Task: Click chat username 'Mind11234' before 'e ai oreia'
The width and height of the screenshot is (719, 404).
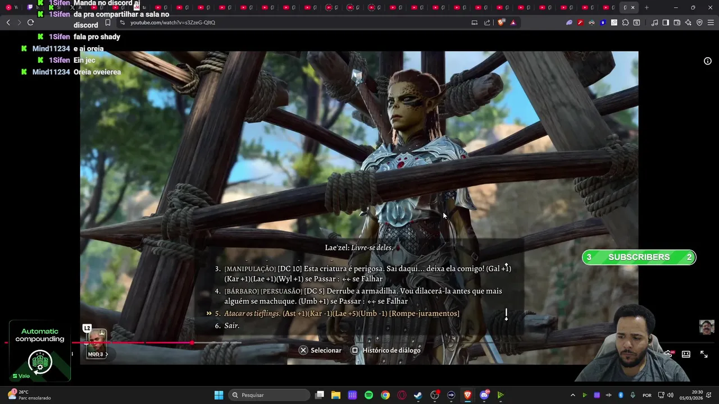Action: [x=51, y=48]
